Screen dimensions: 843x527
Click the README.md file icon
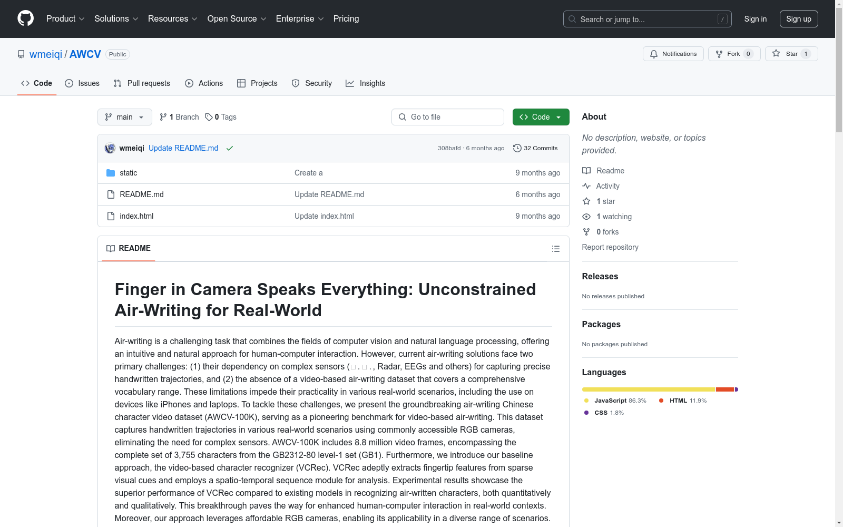pyautogui.click(x=111, y=194)
